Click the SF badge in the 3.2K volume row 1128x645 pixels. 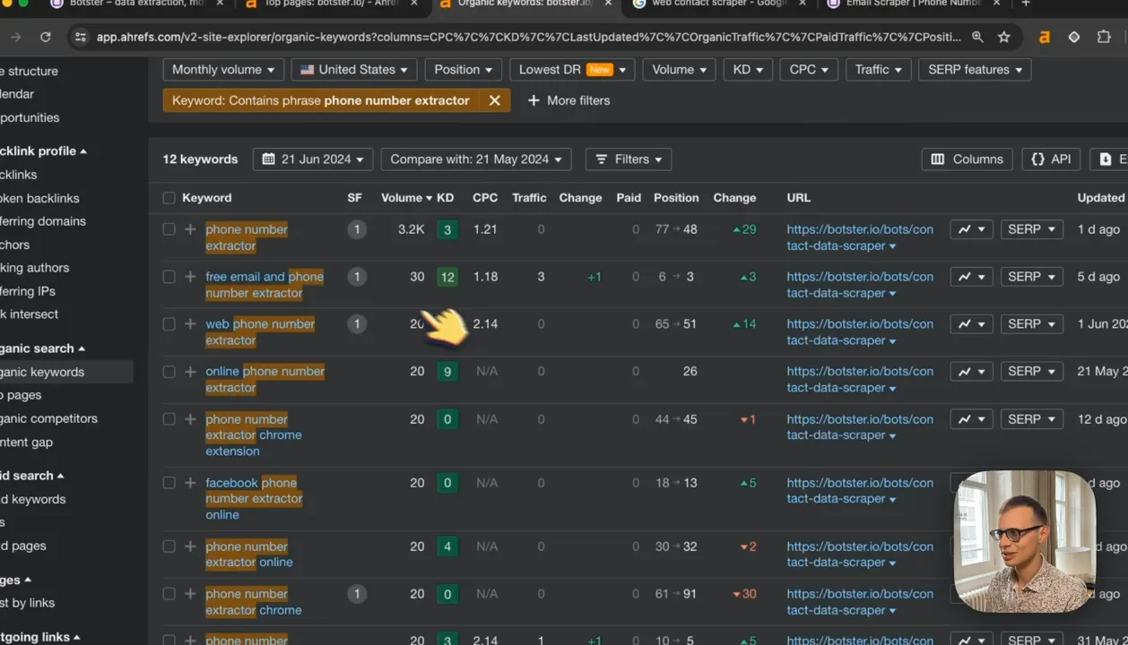(x=356, y=229)
